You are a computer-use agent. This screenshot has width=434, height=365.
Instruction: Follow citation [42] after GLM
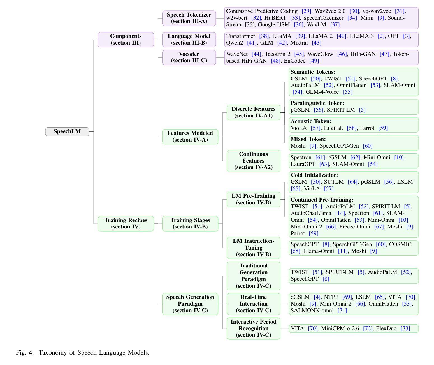click(282, 43)
